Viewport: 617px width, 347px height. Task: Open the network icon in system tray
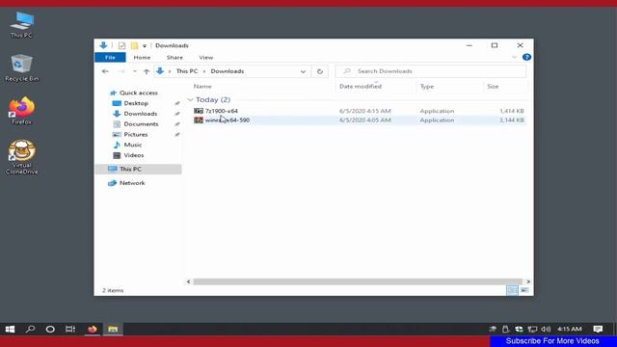[532, 329]
